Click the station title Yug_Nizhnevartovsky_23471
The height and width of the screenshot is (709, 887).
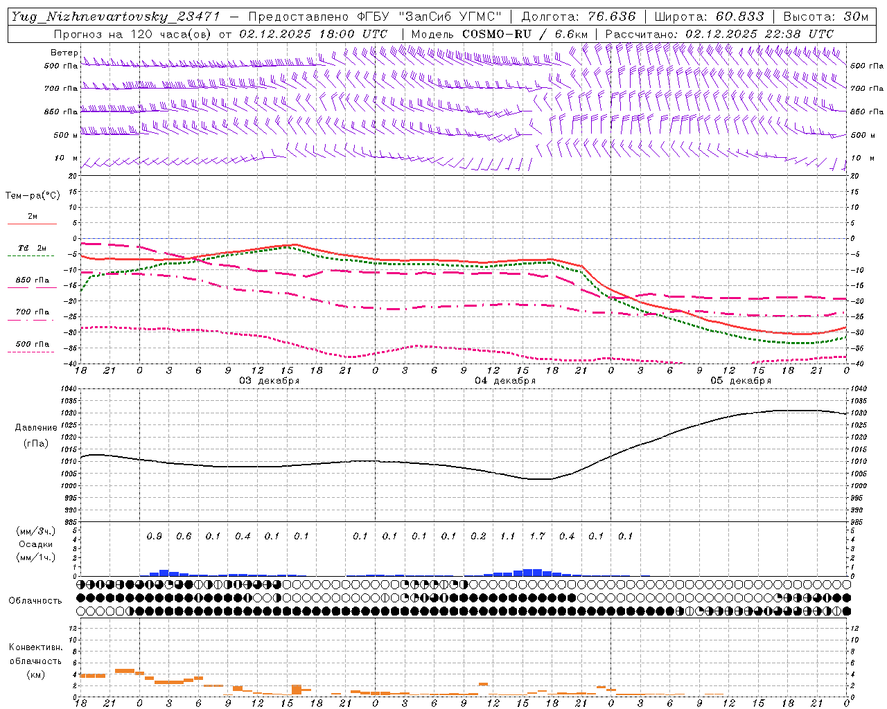pyautogui.click(x=116, y=17)
